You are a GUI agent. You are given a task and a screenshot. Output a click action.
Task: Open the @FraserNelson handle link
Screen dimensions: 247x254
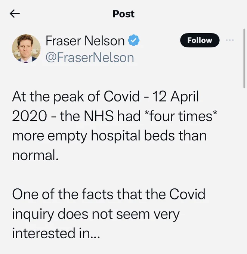point(90,58)
